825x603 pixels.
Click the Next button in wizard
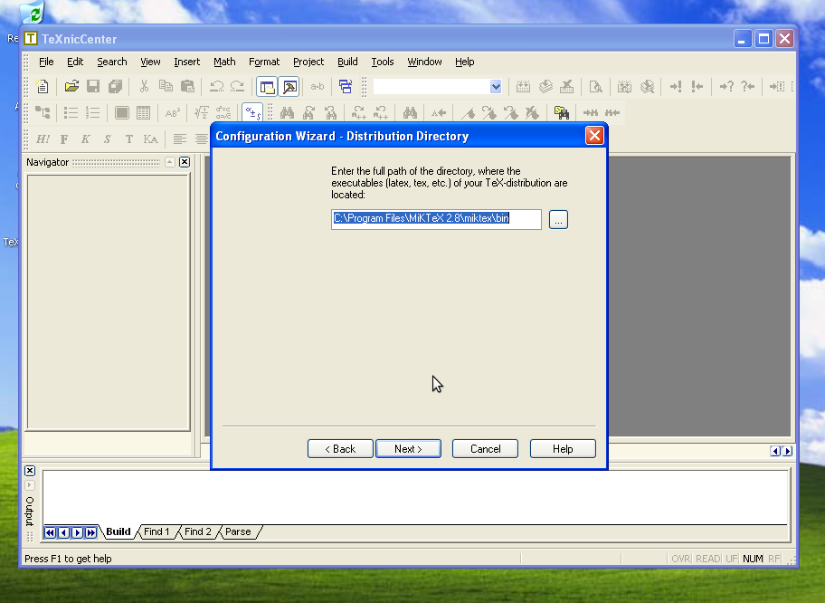(408, 449)
